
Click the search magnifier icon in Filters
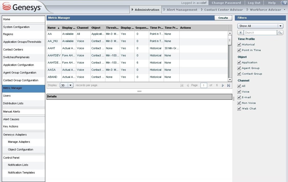(280, 33)
